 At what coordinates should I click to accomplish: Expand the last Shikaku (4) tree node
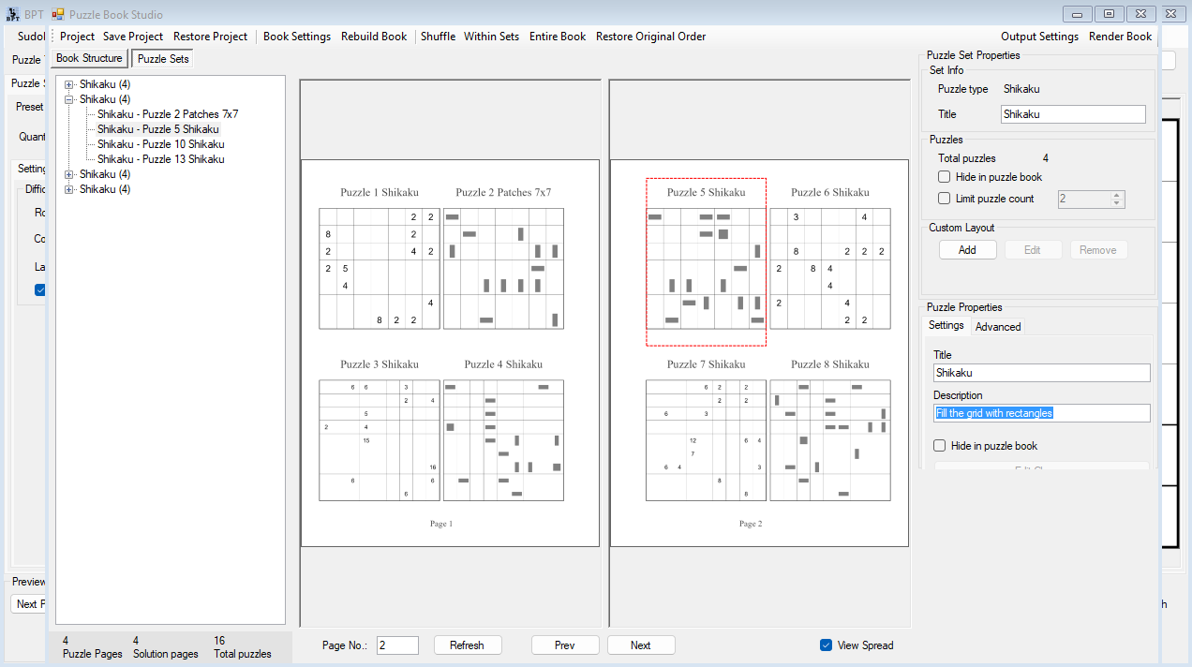69,189
